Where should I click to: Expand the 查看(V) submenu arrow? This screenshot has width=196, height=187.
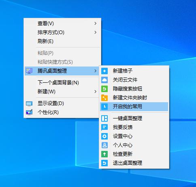pos(96,24)
